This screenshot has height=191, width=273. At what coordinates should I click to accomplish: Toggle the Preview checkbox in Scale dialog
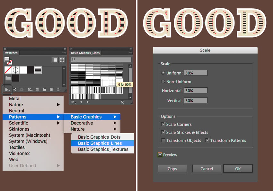[x=160, y=155]
